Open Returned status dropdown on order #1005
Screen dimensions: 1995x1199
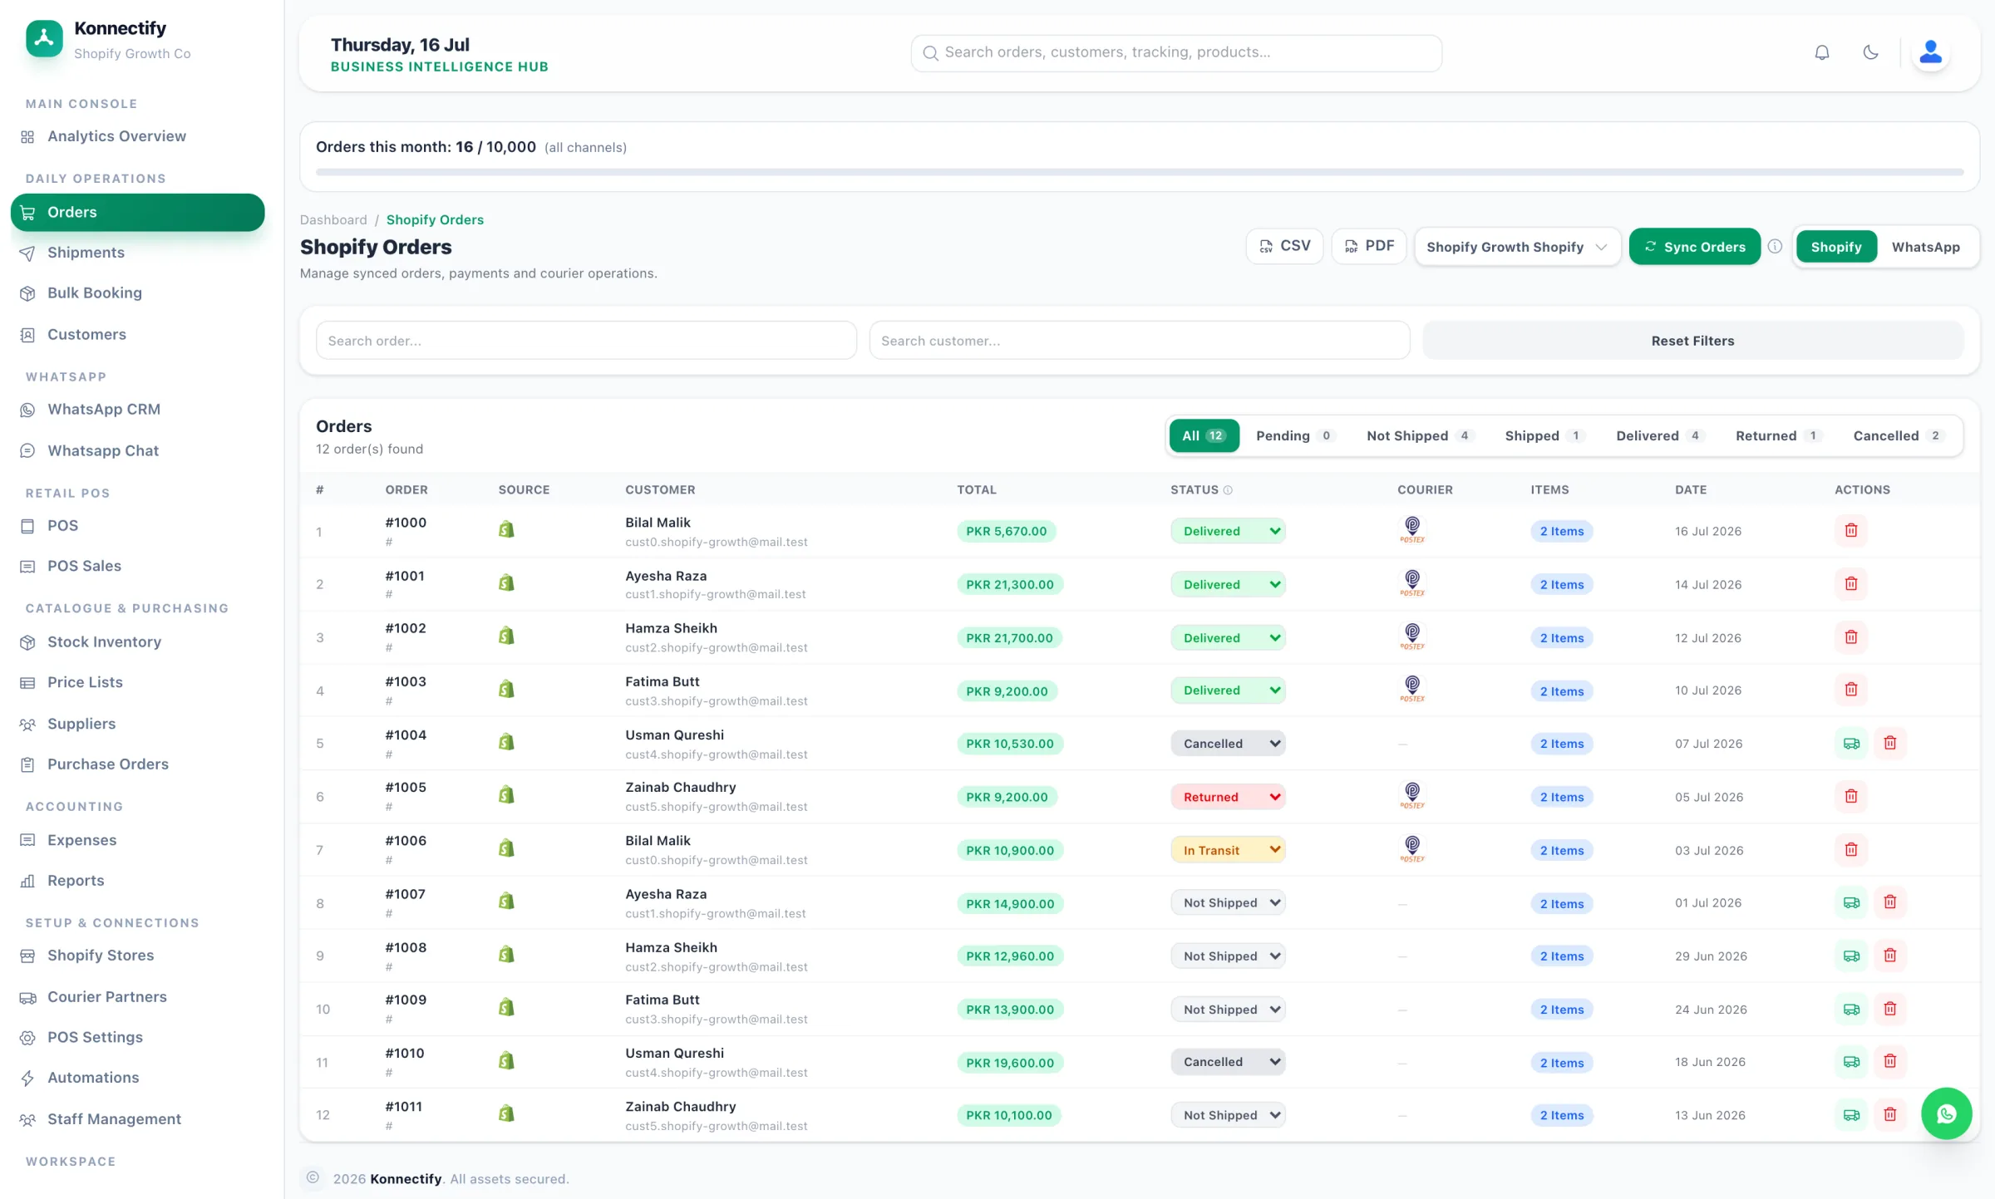pyautogui.click(x=1228, y=797)
